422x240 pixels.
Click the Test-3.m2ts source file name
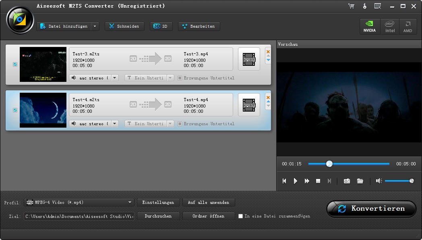click(x=86, y=54)
